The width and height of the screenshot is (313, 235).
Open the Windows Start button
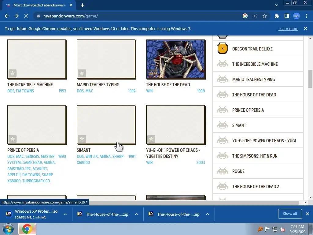[8, 229]
